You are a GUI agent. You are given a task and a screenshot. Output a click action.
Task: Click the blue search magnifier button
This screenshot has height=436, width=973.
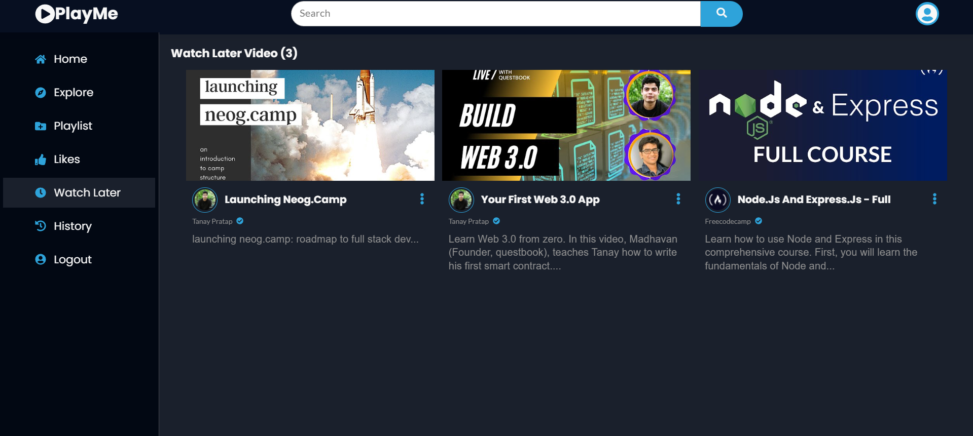pyautogui.click(x=721, y=14)
